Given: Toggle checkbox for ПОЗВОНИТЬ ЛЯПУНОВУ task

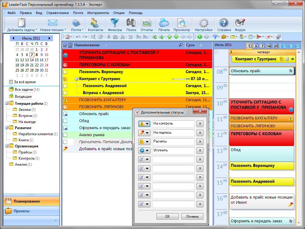Looking at the screenshot, I should click(65, 107).
